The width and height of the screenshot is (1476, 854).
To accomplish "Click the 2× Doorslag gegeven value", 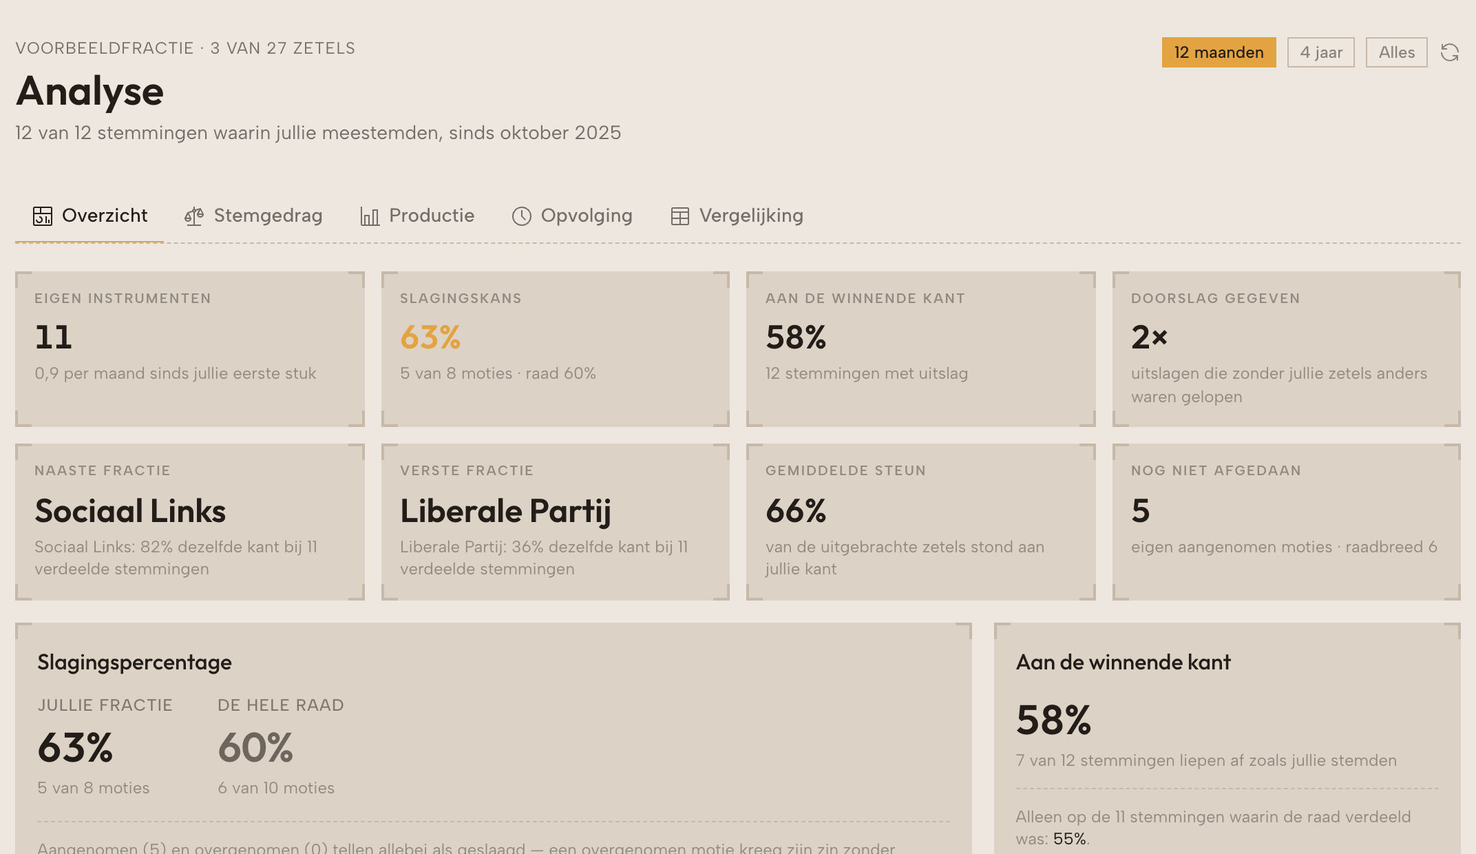I will tap(1149, 337).
